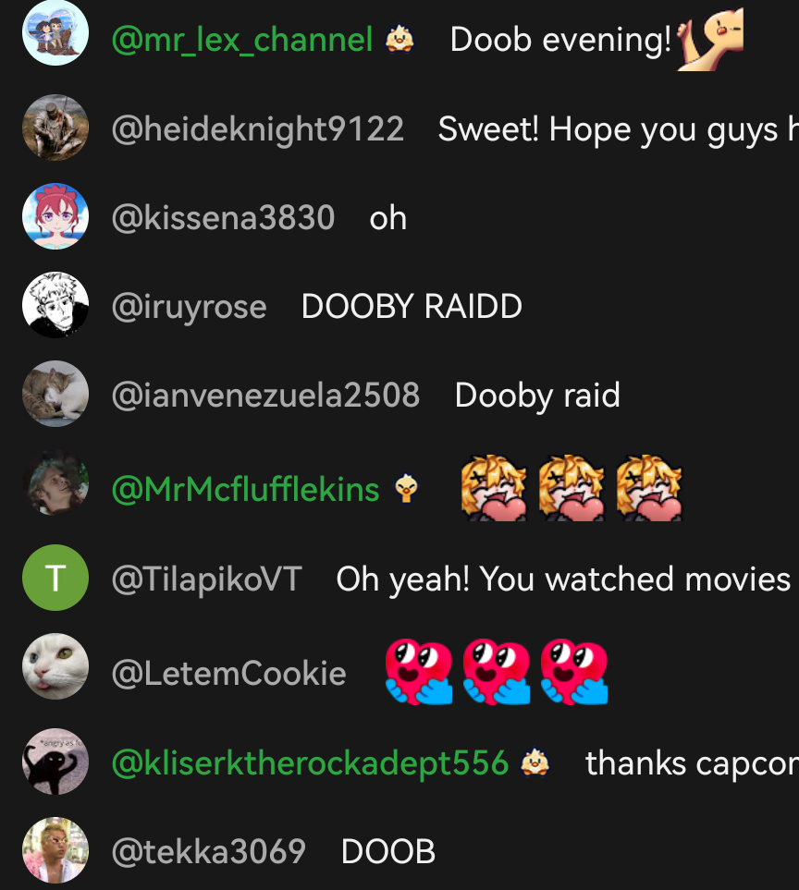Select the @kliserktherockadept556 username
799x890 pixels.
(x=310, y=762)
